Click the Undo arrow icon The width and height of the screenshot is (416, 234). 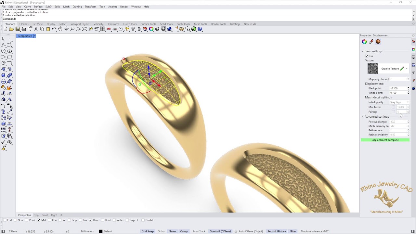click(x=54, y=29)
